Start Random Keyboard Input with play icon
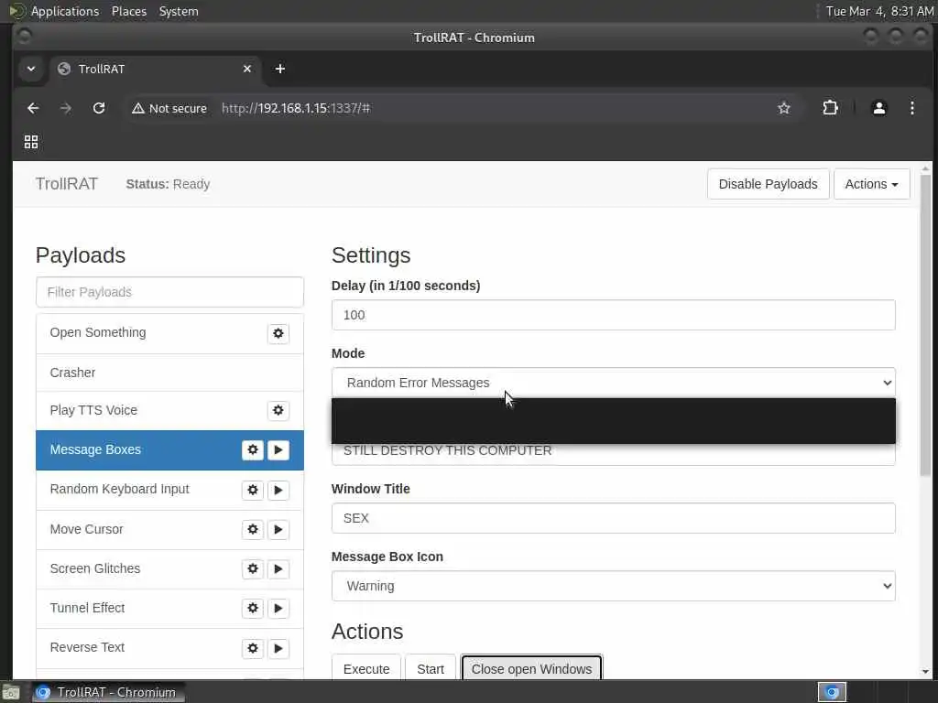 tap(278, 491)
